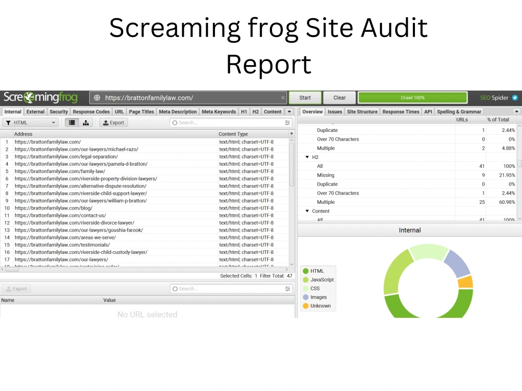Image resolution: width=522 pixels, height=391 pixels.
Task: Click the URLs column header
Action: coord(470,120)
